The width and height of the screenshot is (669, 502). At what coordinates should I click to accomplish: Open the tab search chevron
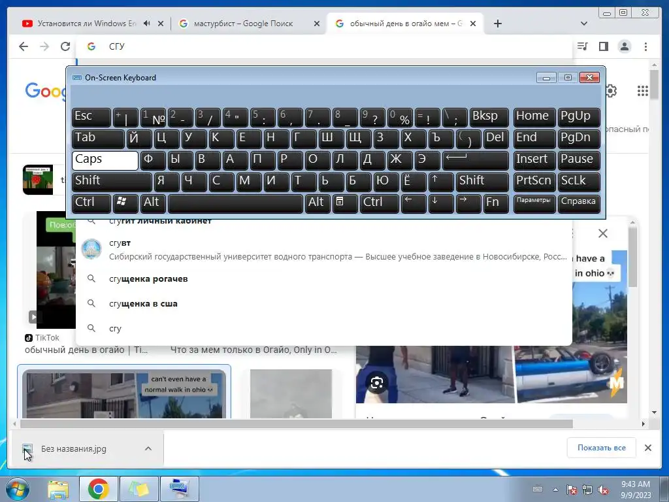click(584, 24)
